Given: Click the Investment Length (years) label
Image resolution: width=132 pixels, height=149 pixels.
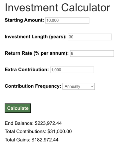Looking at the screenshot, I should tap(36, 37).
